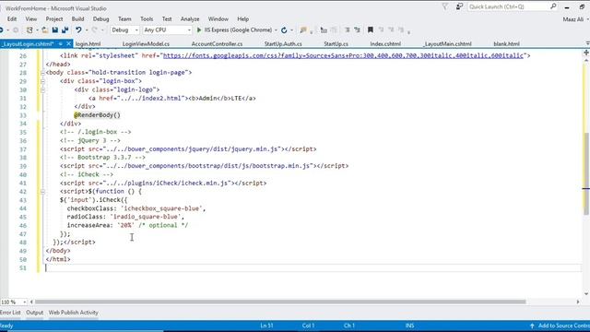The width and height of the screenshot is (590, 332).
Task: Start debugging with IIS Express play button
Action: 199,30
